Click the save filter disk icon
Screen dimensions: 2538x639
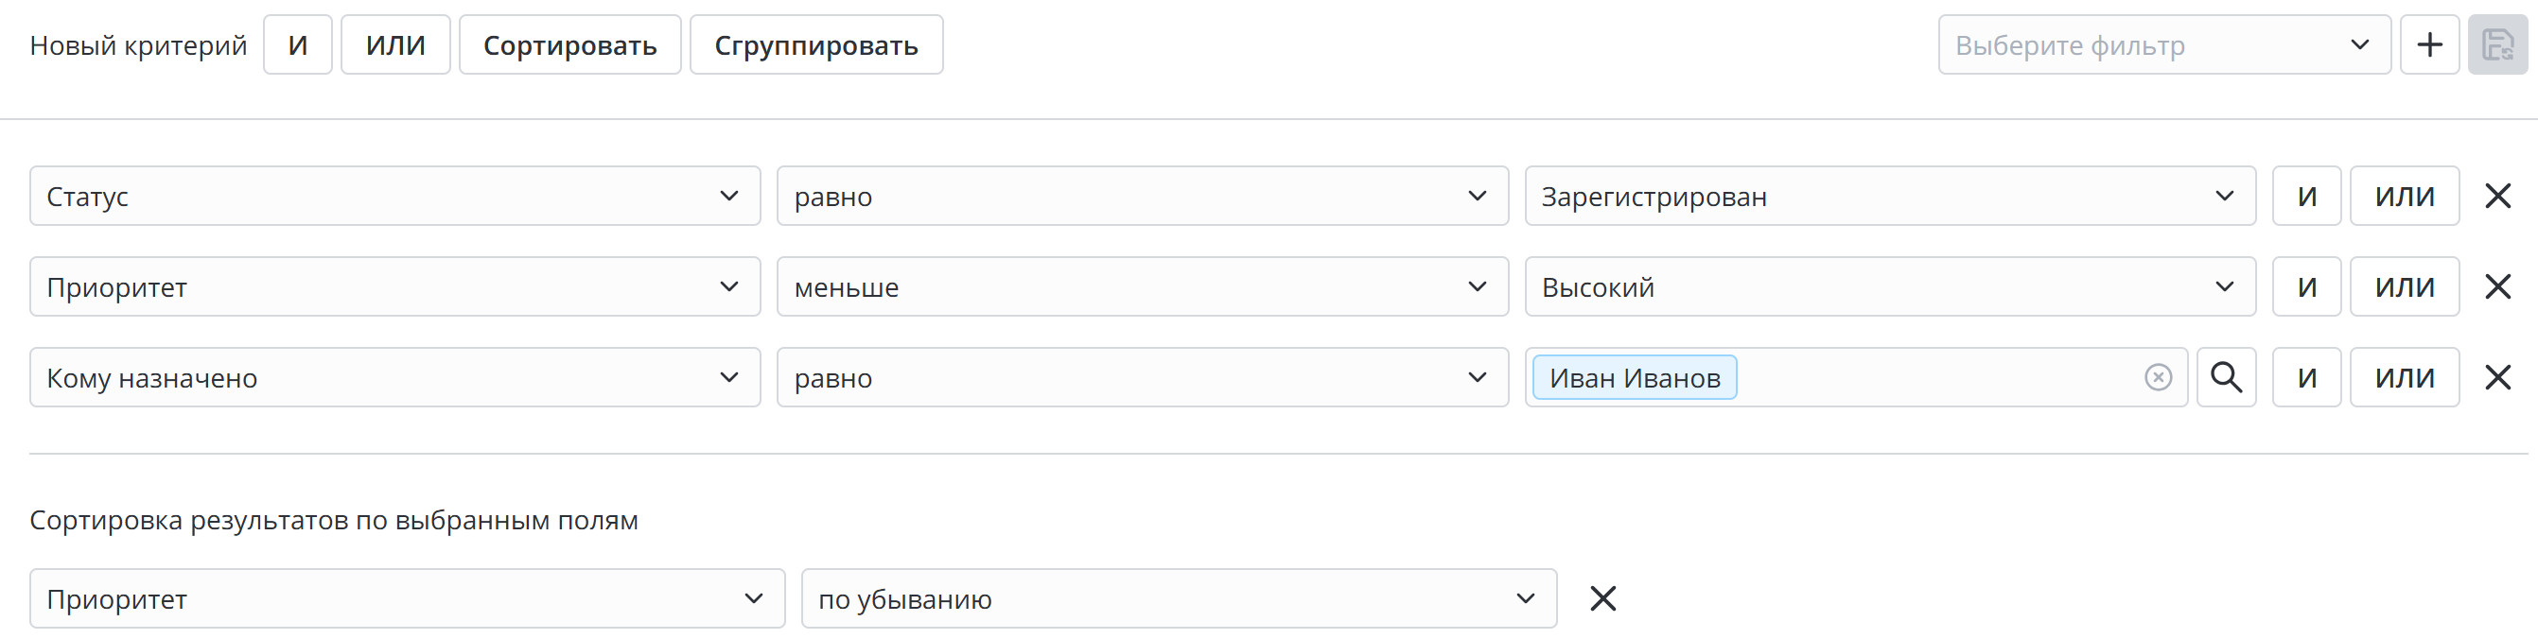tap(2496, 45)
